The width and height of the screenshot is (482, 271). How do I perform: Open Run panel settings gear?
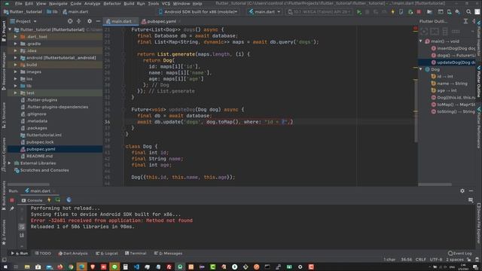[x=462, y=190]
